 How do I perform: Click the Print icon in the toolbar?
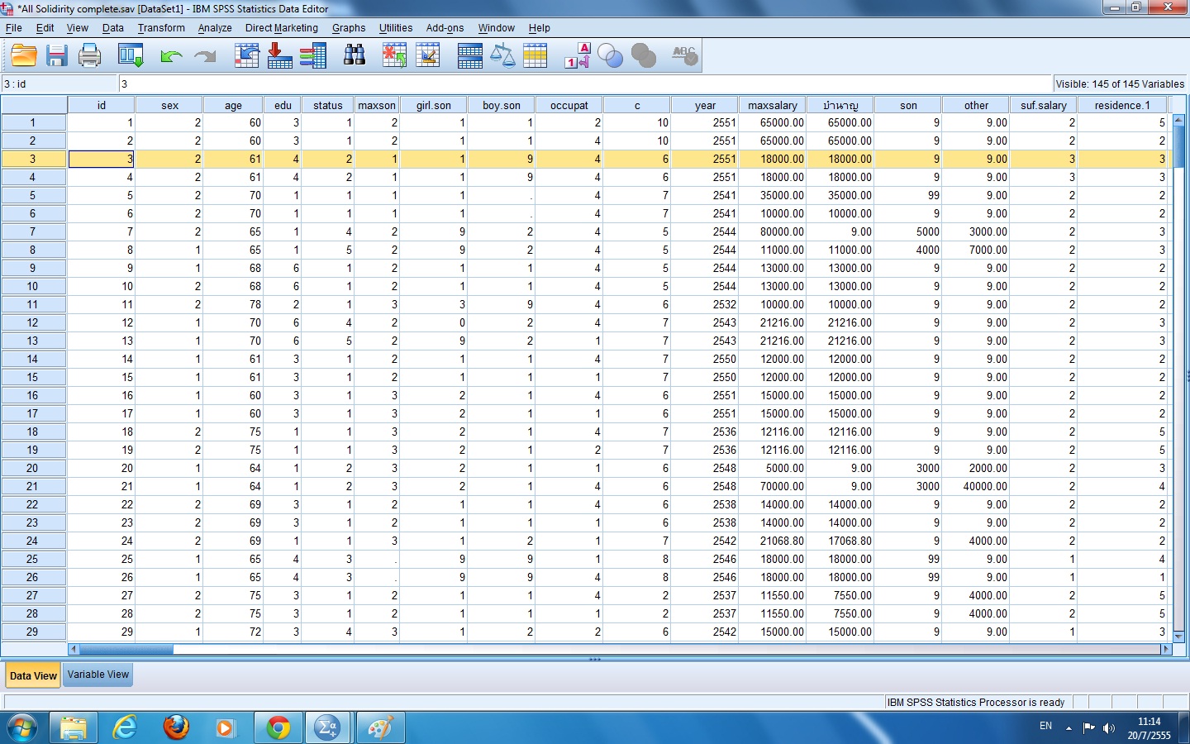(89, 55)
